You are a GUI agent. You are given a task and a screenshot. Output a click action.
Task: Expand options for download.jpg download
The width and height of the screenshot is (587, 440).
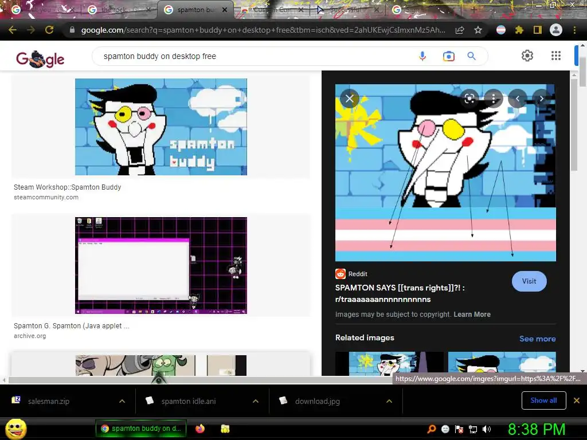coord(389,401)
